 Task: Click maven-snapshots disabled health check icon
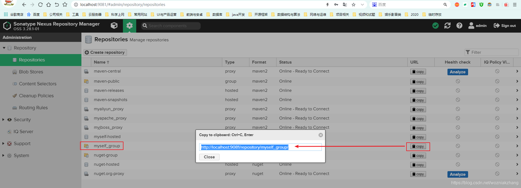coord(458,100)
